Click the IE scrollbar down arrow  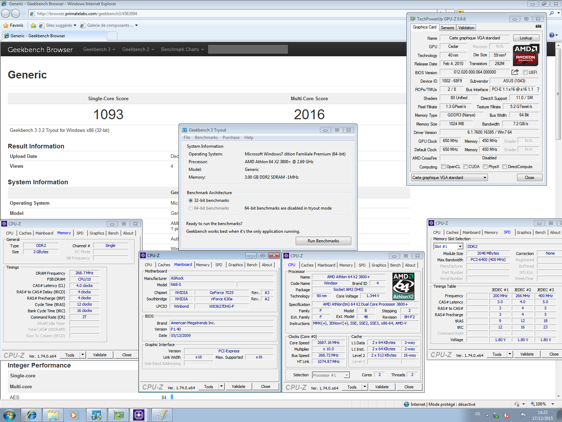pos(558,396)
